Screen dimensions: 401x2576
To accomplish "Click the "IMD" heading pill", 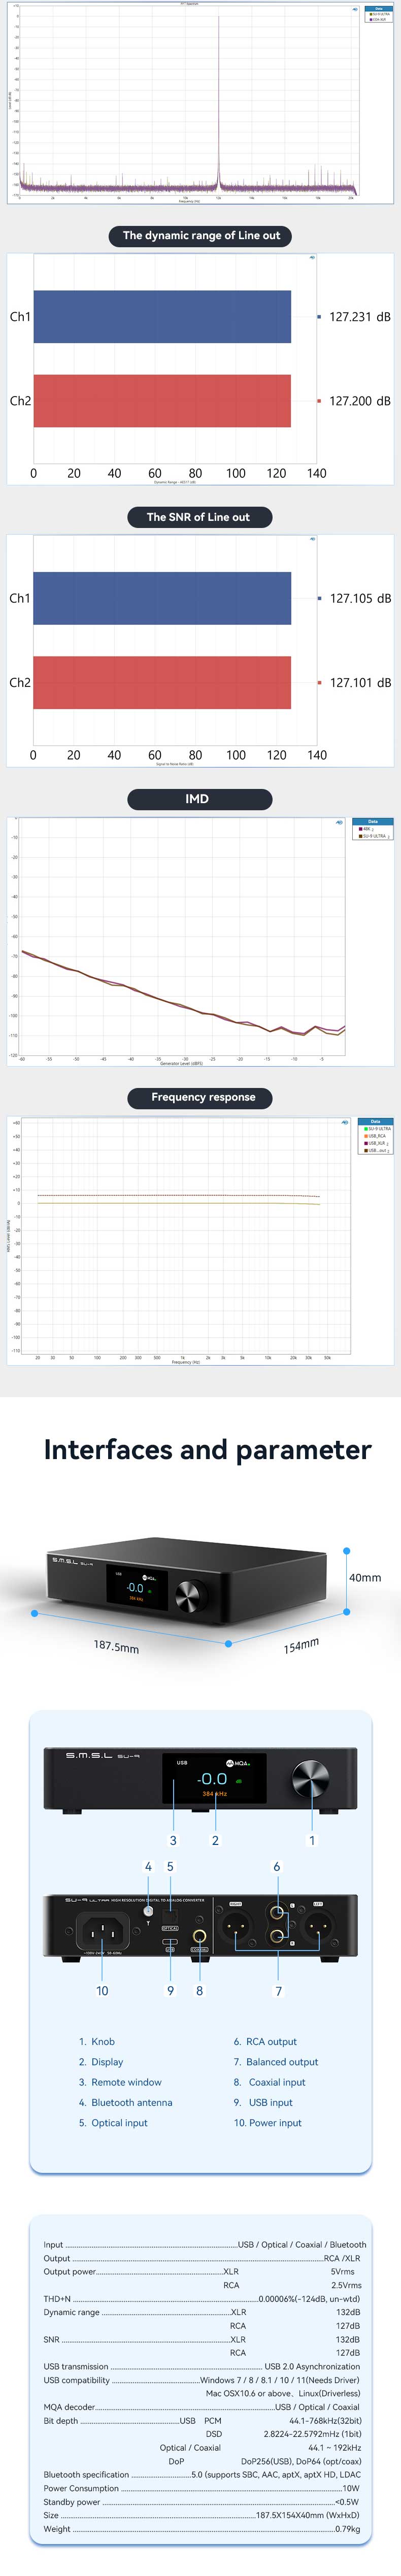I will pos(200,799).
